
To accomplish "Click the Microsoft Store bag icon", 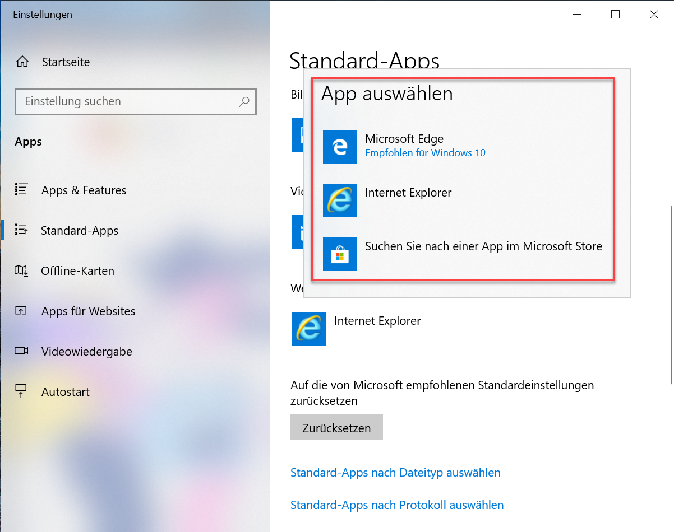I will (340, 254).
